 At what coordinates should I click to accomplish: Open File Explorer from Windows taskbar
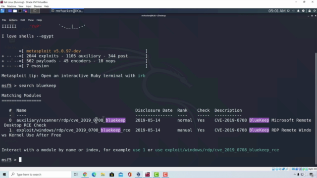103,175
